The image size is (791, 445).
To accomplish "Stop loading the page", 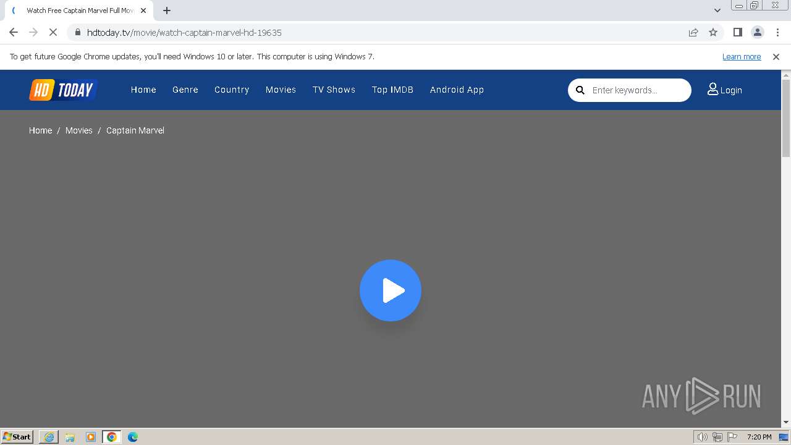I will (x=53, y=32).
